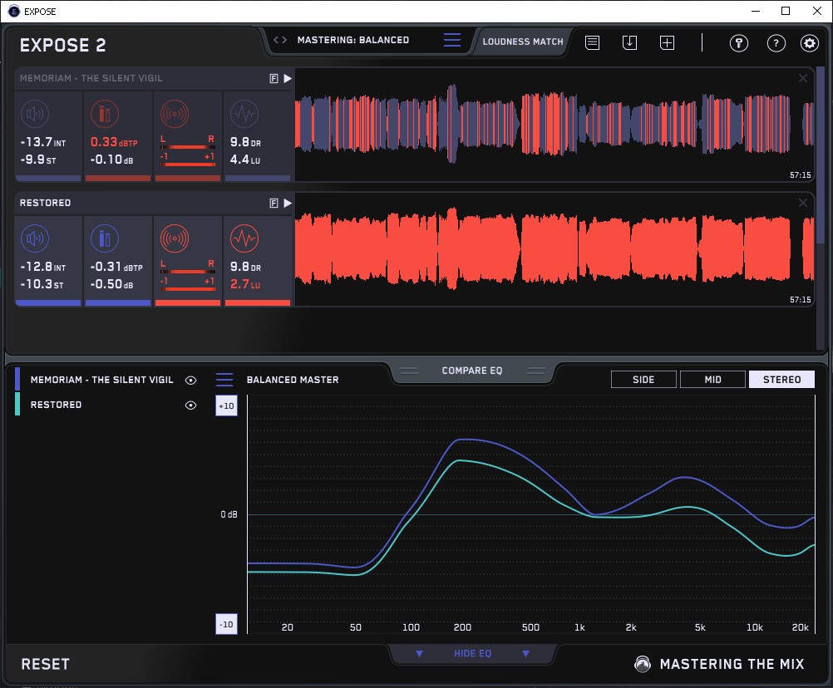Open the license key icon

click(739, 43)
